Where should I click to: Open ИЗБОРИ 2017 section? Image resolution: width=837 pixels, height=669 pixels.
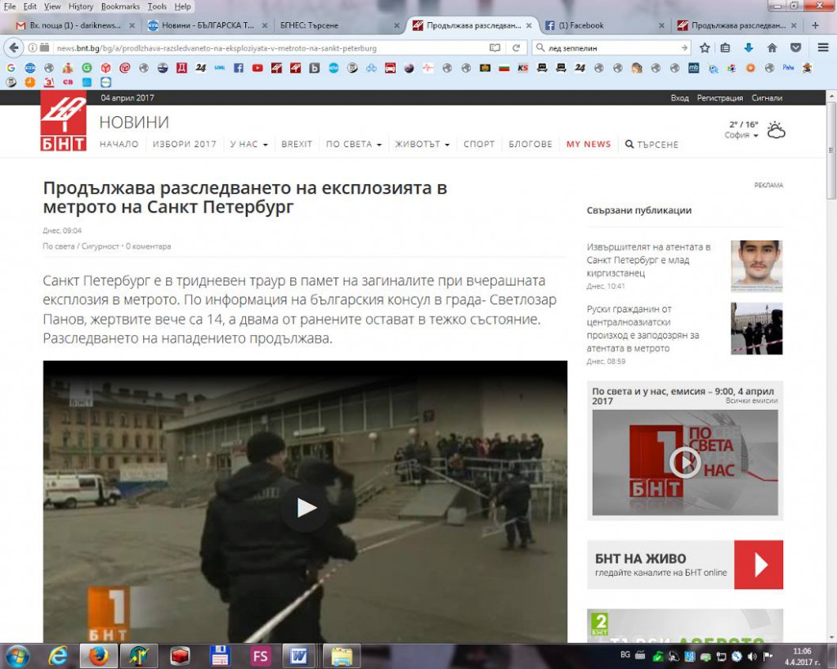click(184, 144)
